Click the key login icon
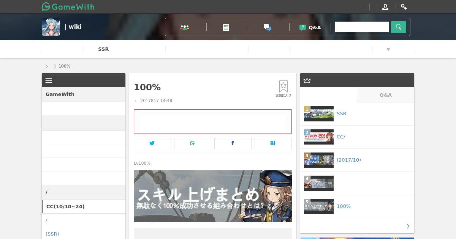The image size is (456, 239). coord(404,7)
